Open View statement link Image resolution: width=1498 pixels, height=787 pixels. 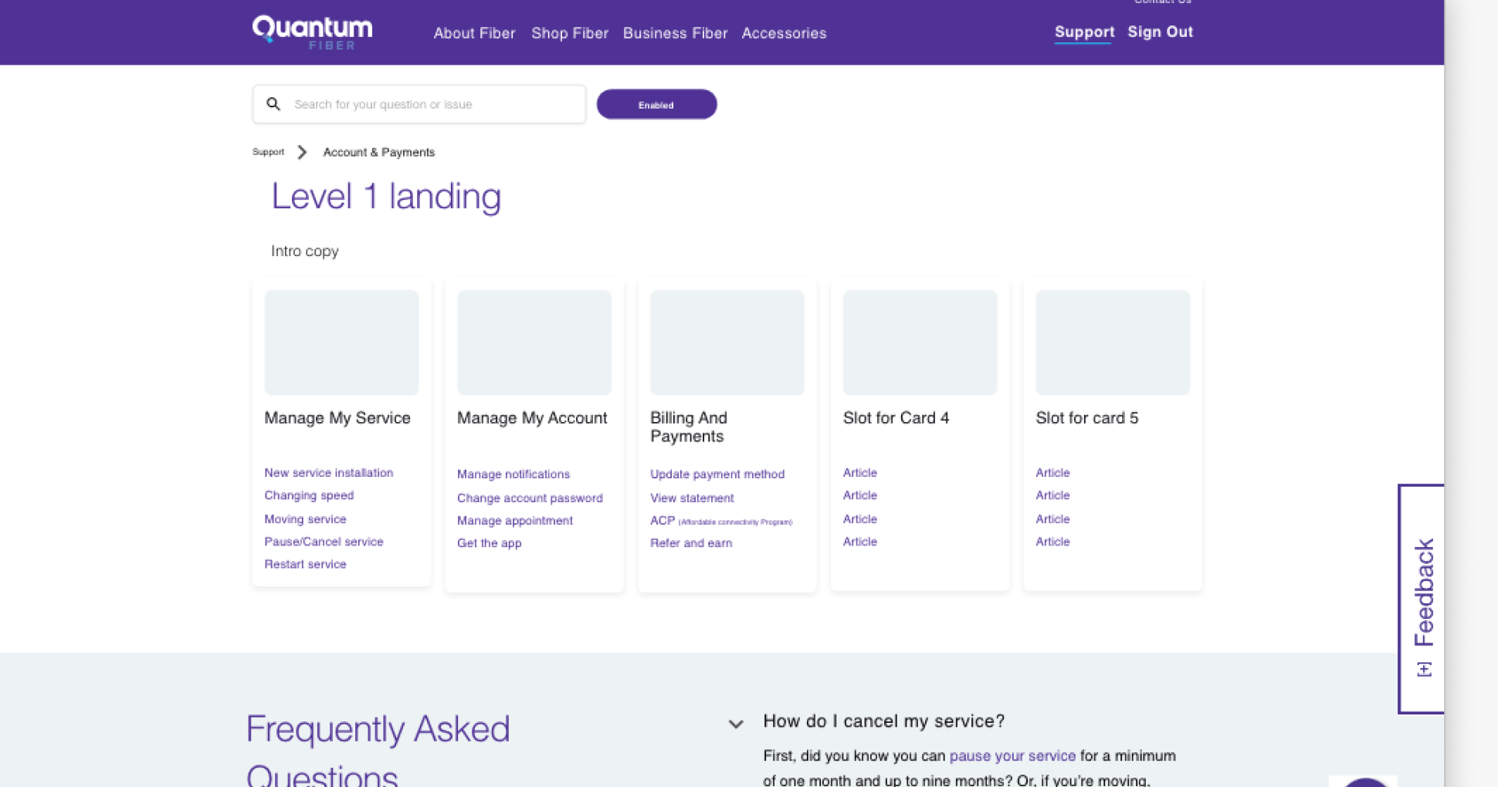tap(692, 498)
